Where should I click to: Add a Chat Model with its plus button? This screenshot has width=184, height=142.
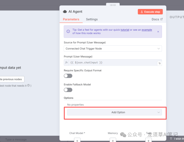pyautogui.click(x=77, y=140)
